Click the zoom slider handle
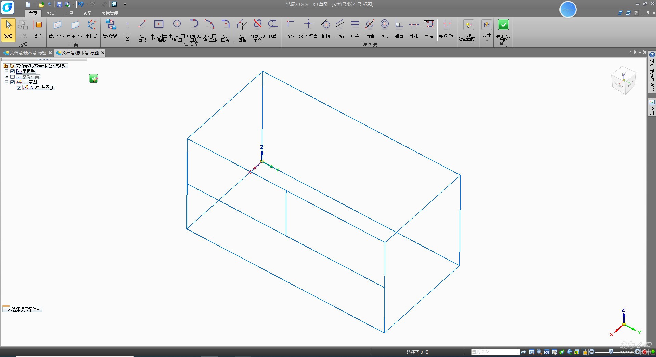 611,352
